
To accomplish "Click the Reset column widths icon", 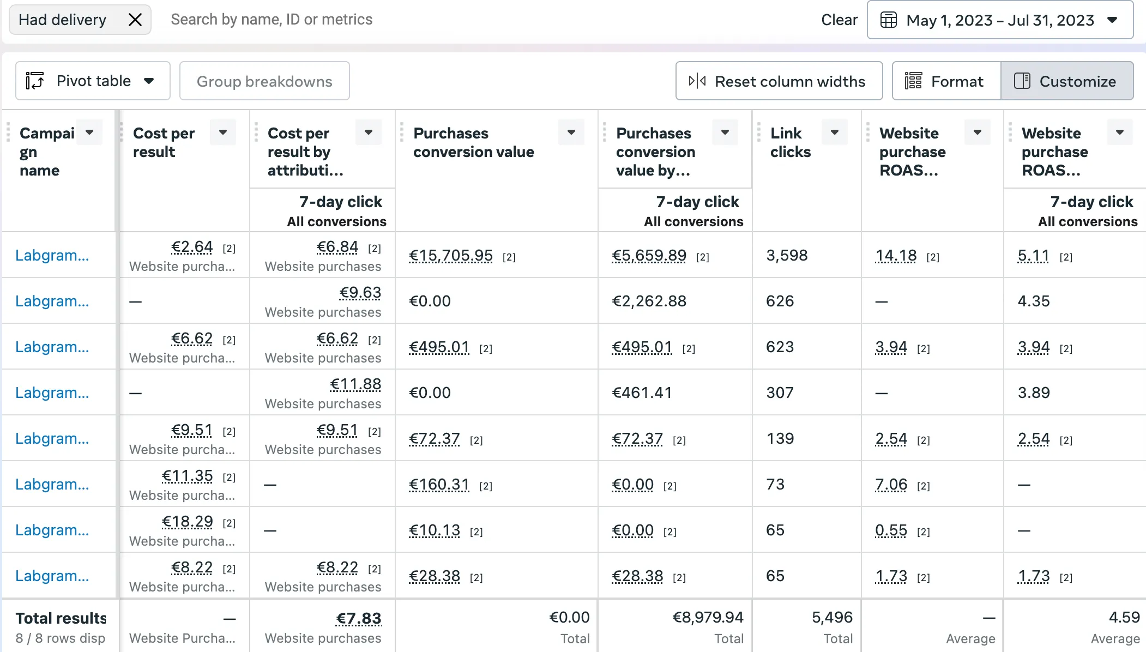I will click(697, 81).
